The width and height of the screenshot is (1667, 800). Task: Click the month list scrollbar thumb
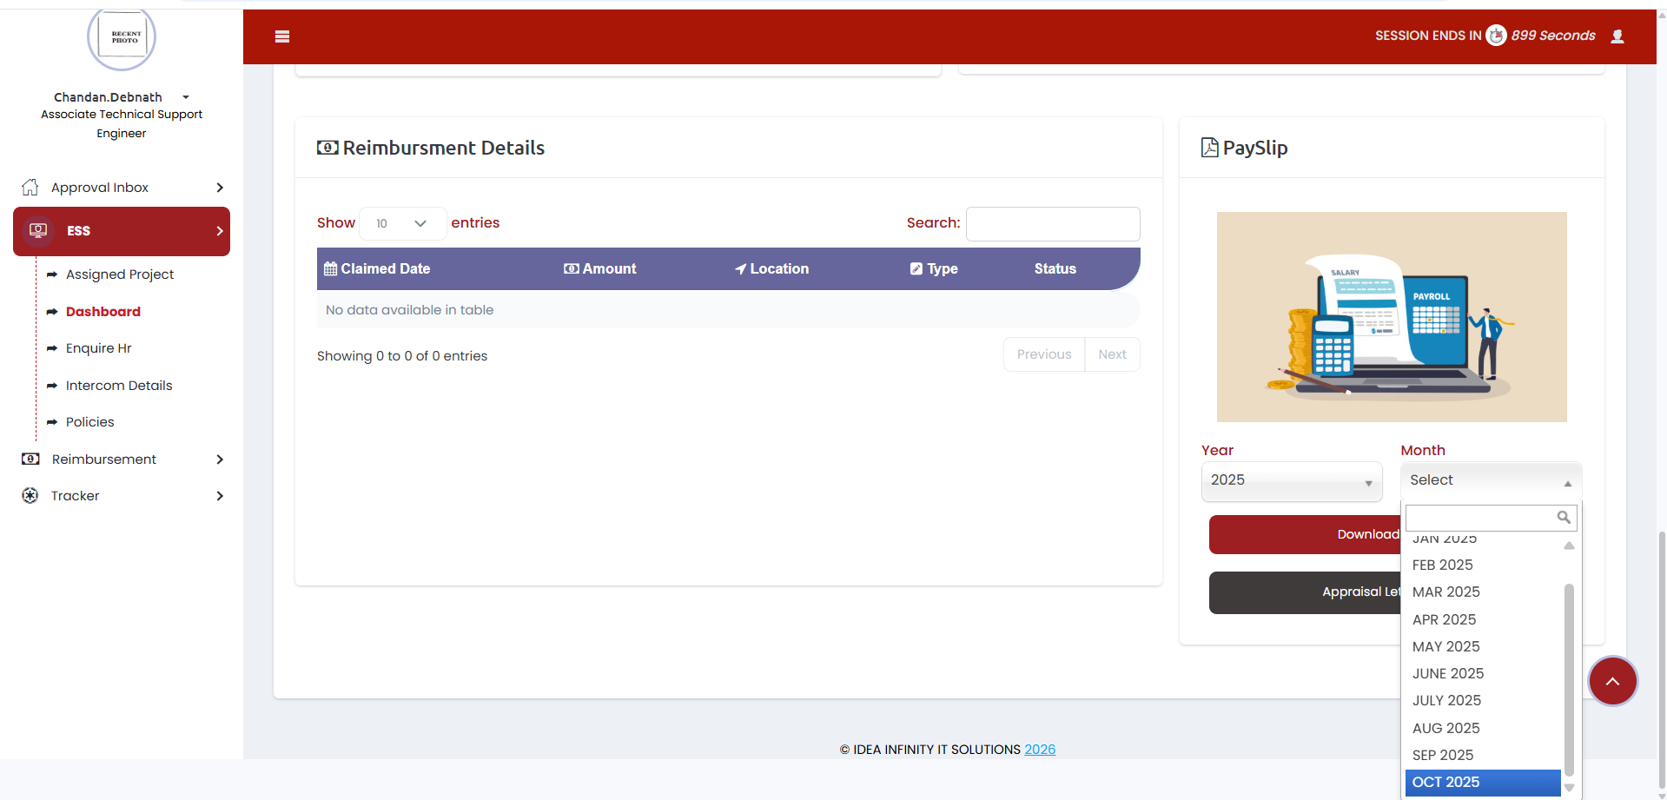1569,679
